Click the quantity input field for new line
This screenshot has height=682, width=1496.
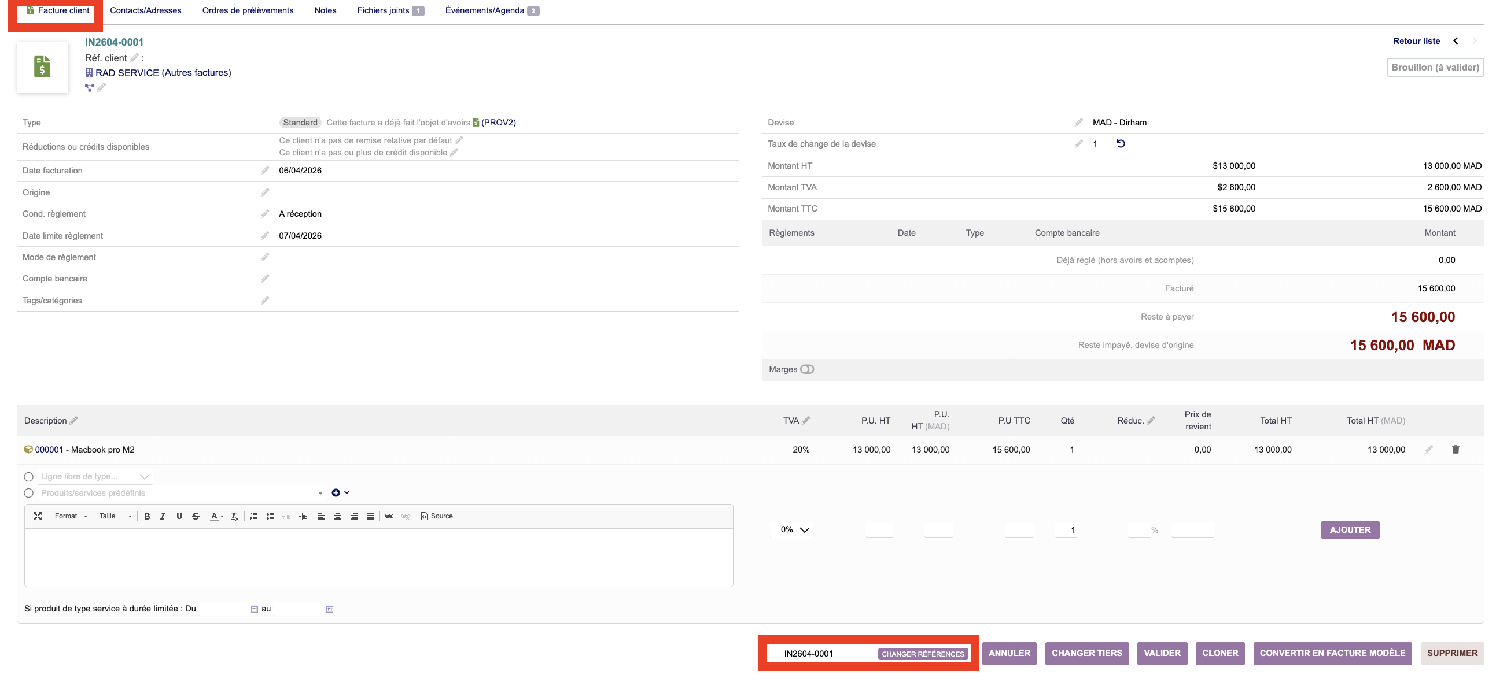pos(1066,529)
